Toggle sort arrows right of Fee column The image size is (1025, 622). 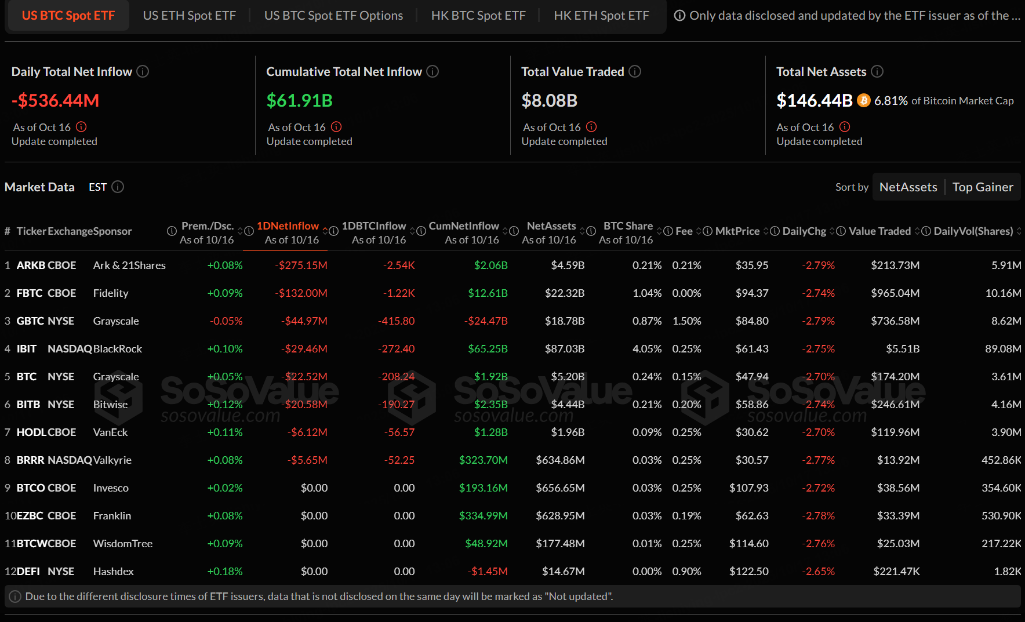coord(699,231)
